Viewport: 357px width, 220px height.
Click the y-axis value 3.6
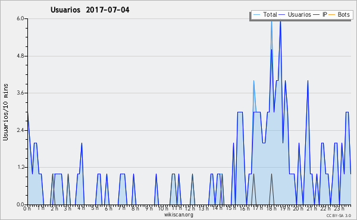click(20, 93)
